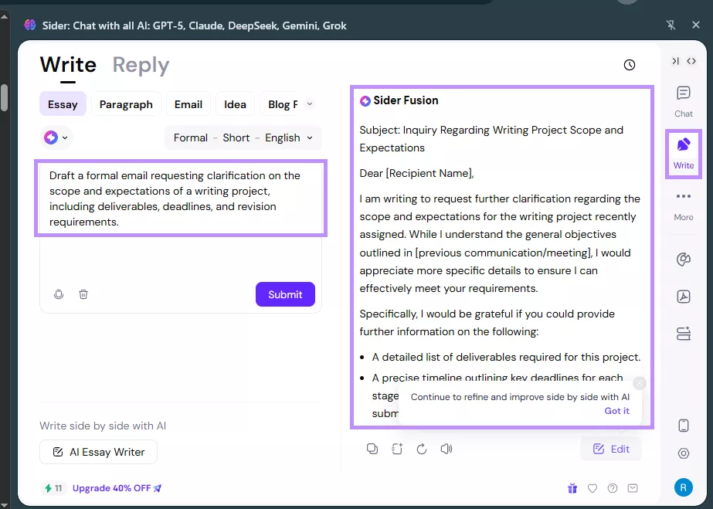Open the gift rewards icon
Viewport: 713px width, 509px height.
click(x=572, y=488)
